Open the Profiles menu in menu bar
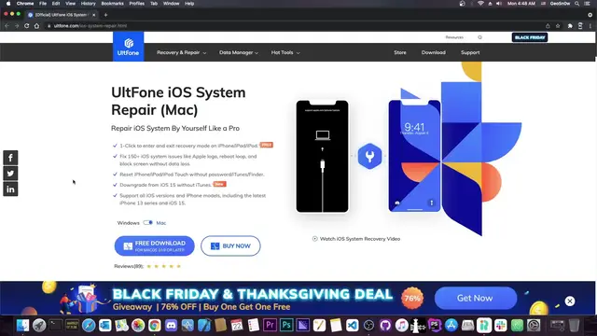This screenshot has width=597, height=336. [x=136, y=4]
